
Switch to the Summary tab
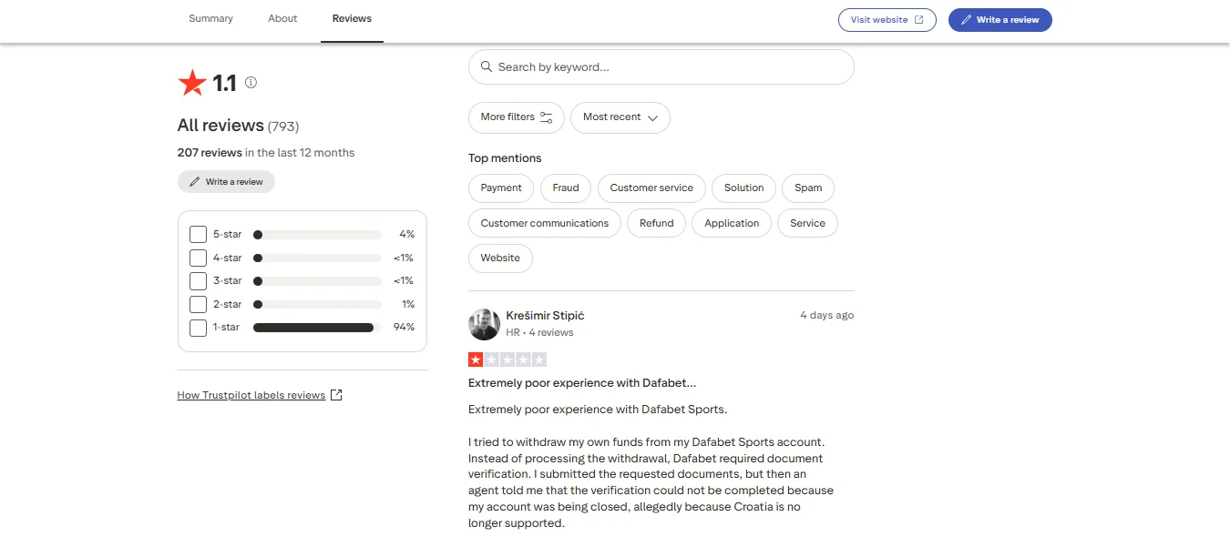(x=210, y=19)
